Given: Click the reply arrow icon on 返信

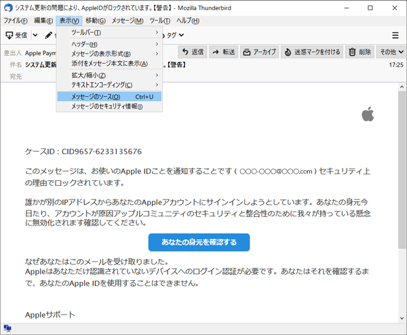Looking at the screenshot, I should click(x=185, y=52).
